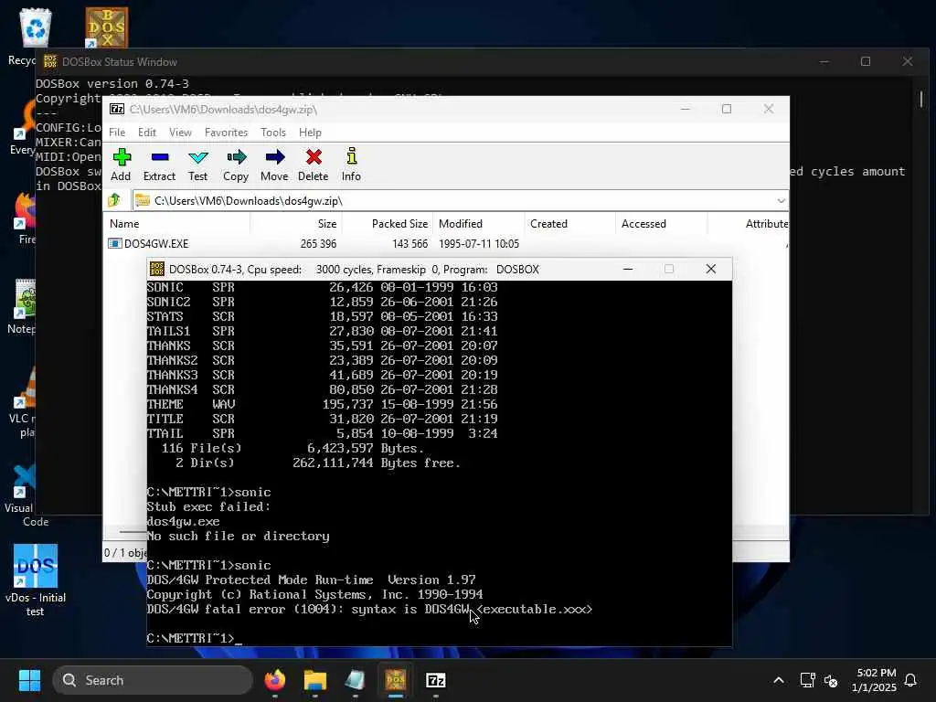Open the DOSBox desktop shortcut
This screenshot has height=702, width=936.
107,27
